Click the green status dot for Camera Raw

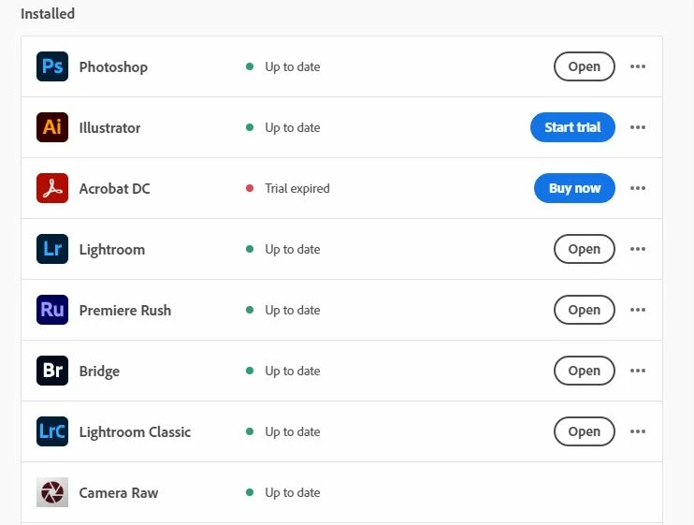[250, 492]
